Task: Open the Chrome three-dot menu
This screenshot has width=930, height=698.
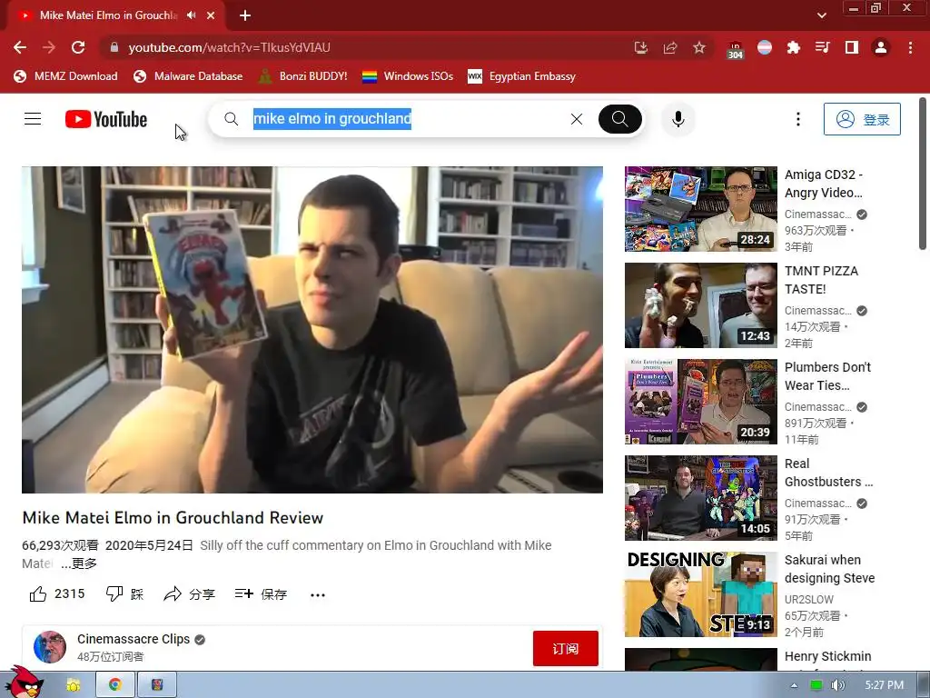Action: tap(910, 47)
